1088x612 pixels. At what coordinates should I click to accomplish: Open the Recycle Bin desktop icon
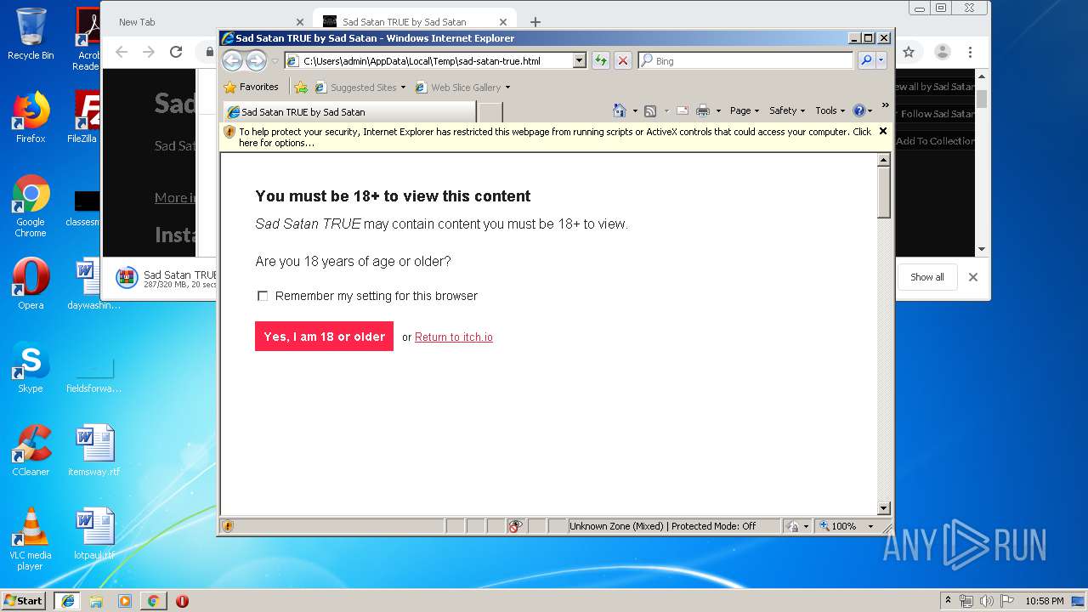(x=31, y=34)
